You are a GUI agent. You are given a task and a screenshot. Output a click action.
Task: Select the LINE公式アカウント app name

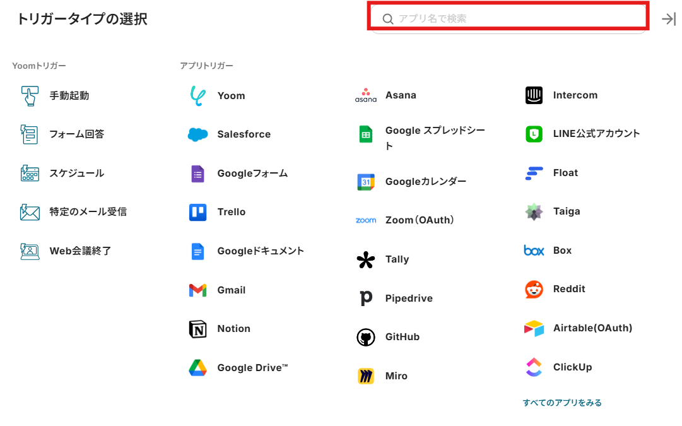point(596,134)
